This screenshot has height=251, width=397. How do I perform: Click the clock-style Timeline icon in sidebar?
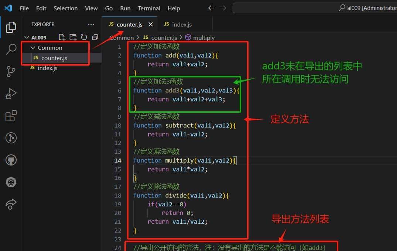pos(11,138)
